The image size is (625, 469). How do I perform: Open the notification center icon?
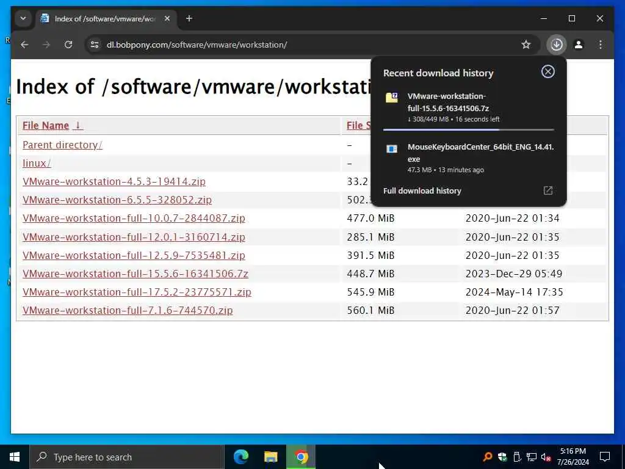605,457
